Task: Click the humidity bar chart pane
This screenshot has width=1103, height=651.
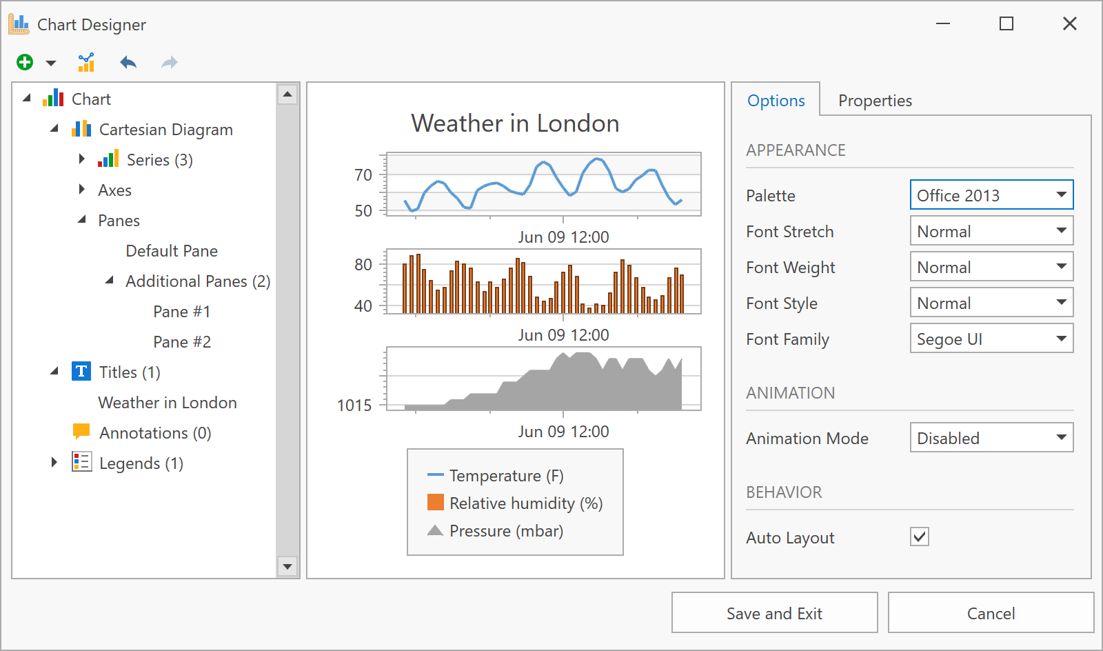Action: tap(544, 281)
